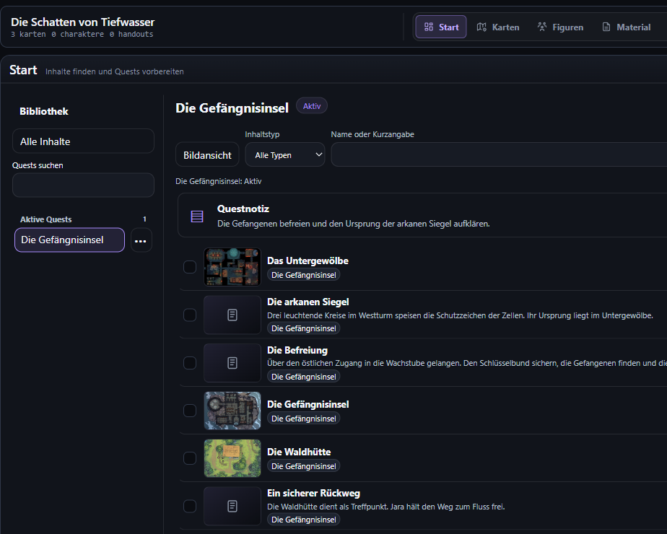
Task: Open the Inhaltstyp dropdown showing Alle Typen
Action: 285,154
